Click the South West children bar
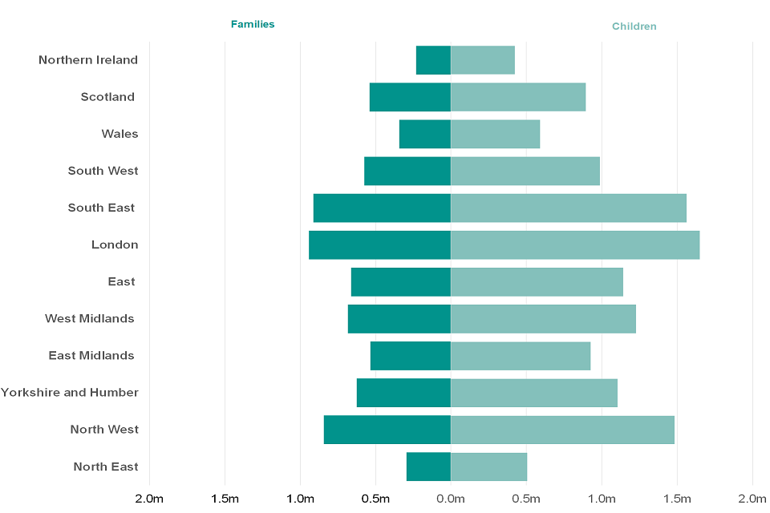Viewport: 770px width, 513px height. tap(525, 171)
